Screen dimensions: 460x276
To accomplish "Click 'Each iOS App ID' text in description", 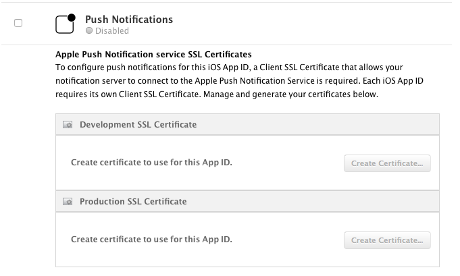I will (x=393, y=81).
